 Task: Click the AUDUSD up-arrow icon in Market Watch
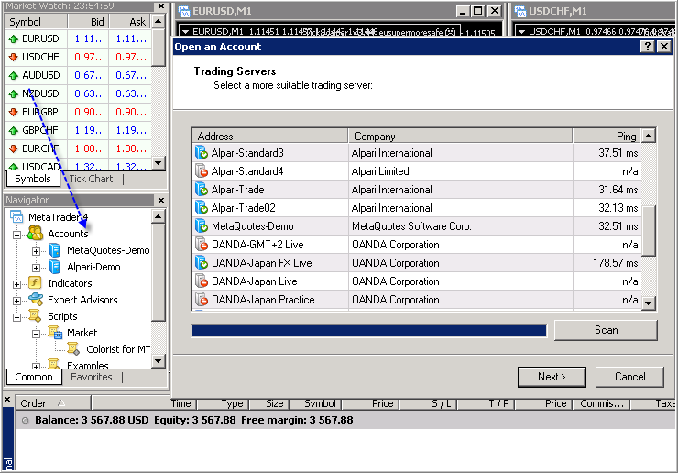click(x=14, y=76)
